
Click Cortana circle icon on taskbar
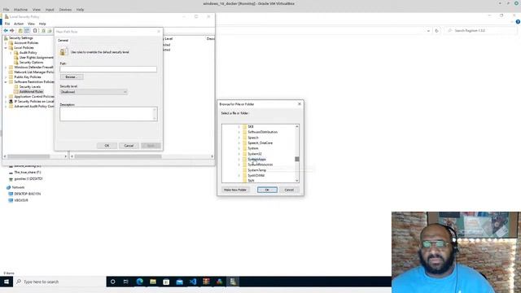coord(112,282)
